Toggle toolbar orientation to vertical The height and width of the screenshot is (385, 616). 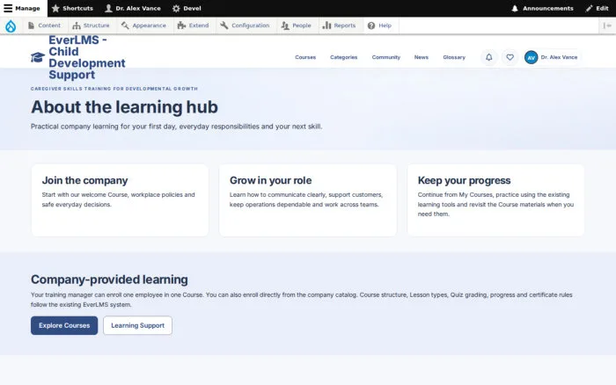click(607, 25)
